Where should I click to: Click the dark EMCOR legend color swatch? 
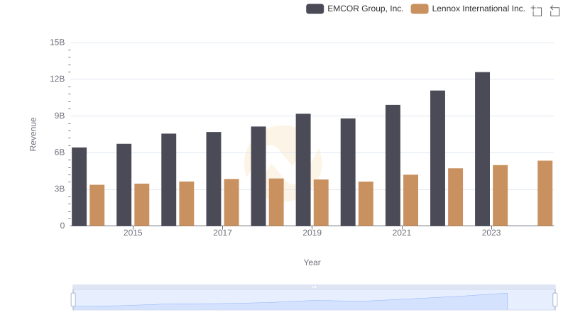[315, 9]
